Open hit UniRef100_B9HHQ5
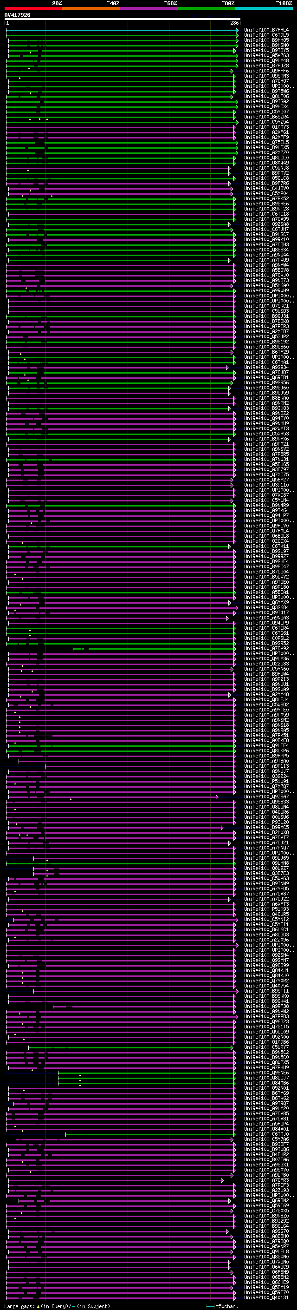The width and height of the screenshot is (297, 1310). click(x=266, y=40)
